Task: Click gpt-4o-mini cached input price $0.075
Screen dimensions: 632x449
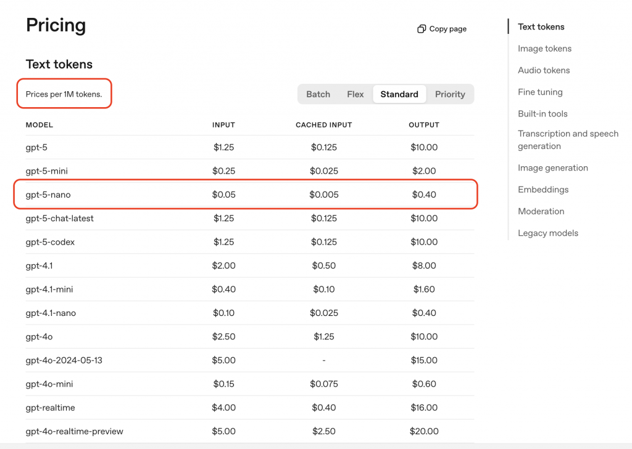Action: pyautogui.click(x=323, y=384)
